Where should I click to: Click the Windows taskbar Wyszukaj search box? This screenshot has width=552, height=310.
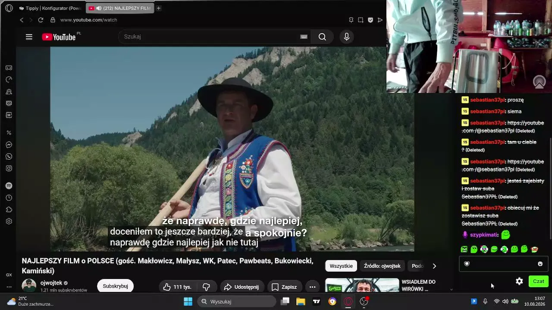pos(237,301)
